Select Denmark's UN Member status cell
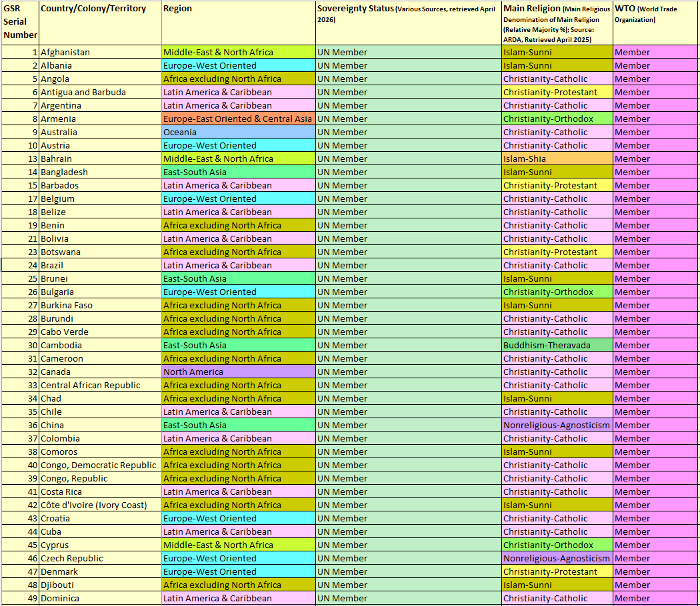 409,571
